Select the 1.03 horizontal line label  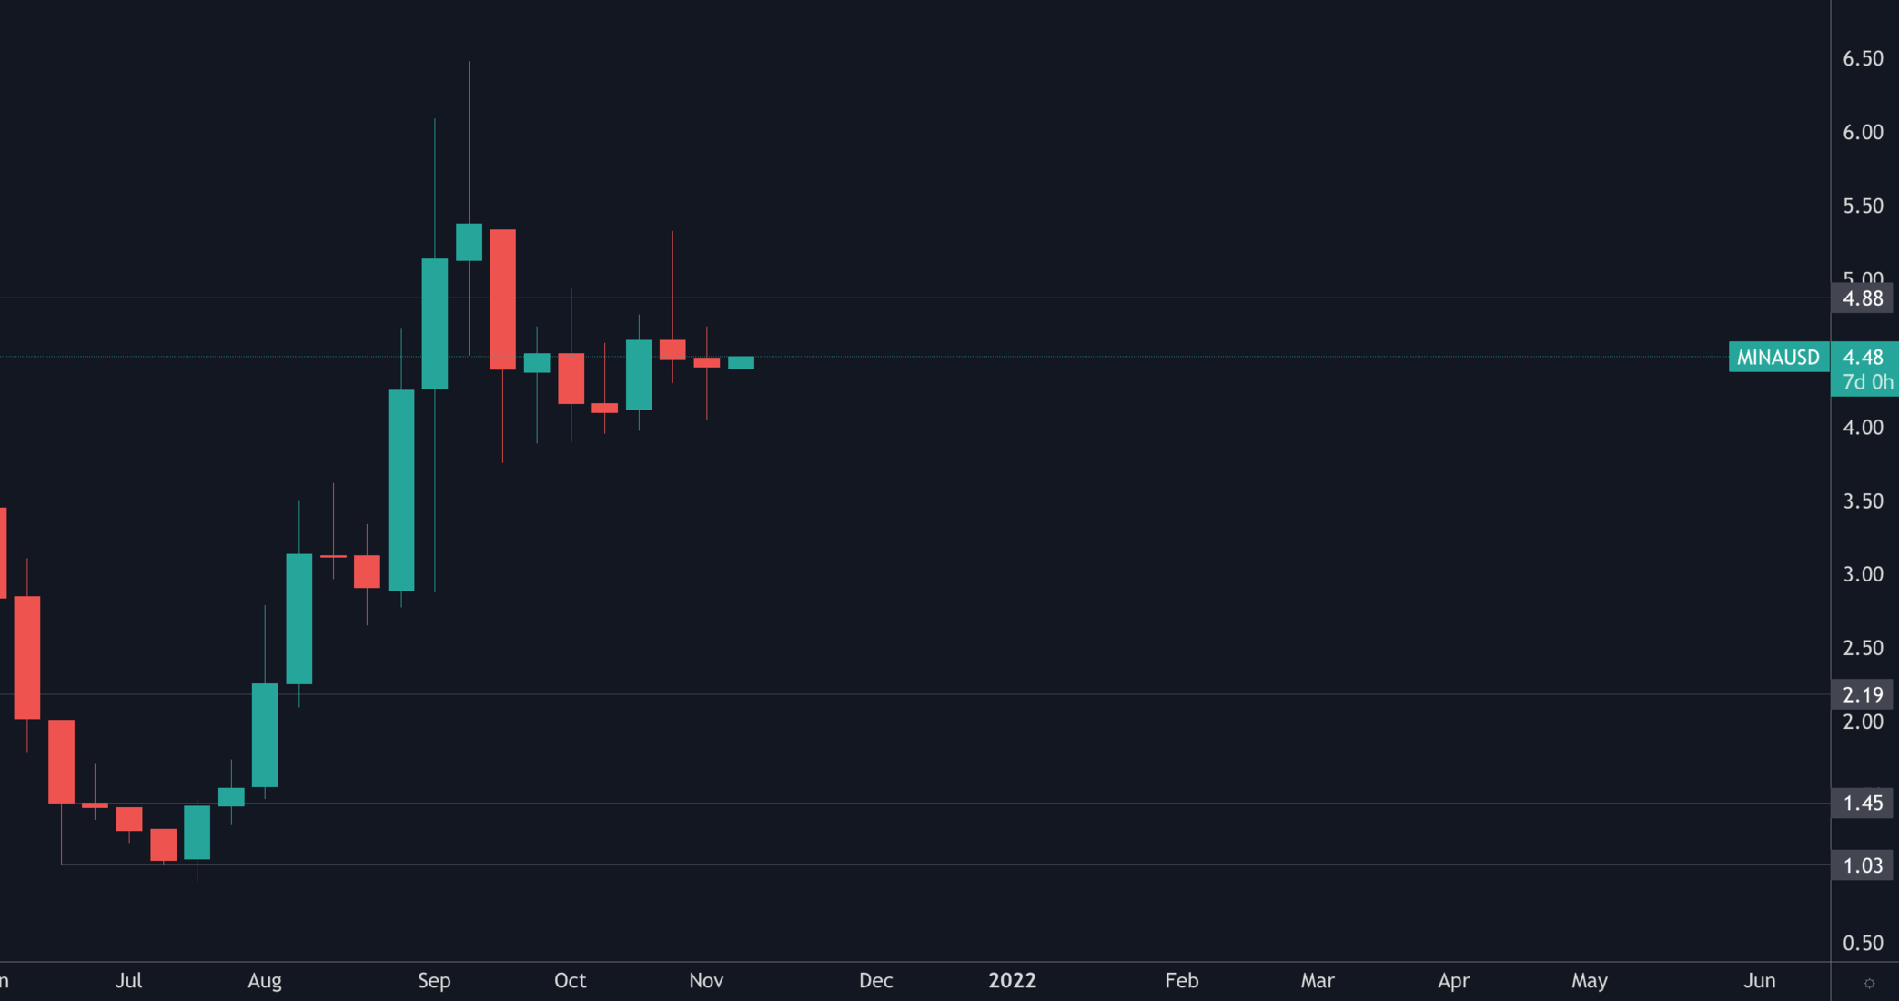1863,865
